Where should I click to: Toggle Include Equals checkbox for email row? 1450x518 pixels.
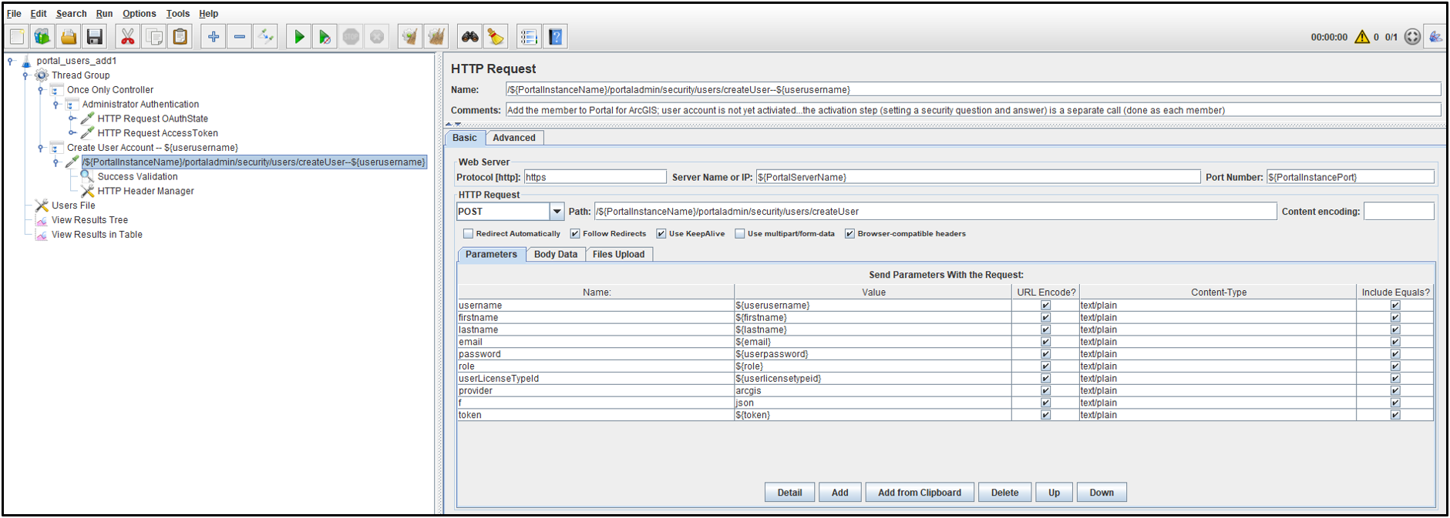click(x=1395, y=342)
